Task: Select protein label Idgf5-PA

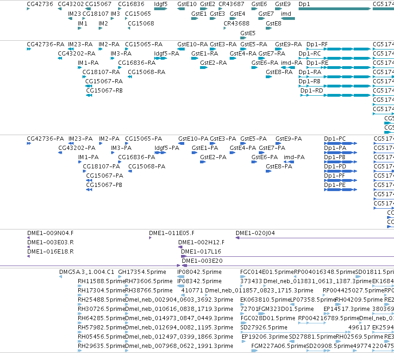Action: pos(167,148)
